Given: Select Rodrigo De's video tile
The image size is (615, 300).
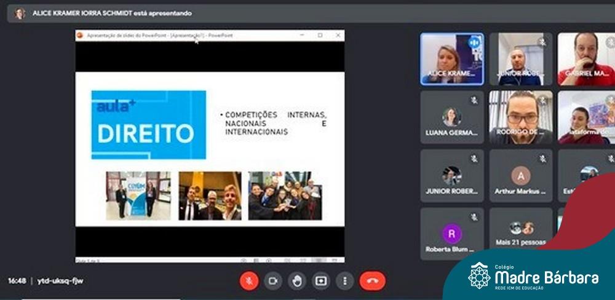Looking at the screenshot, I should pyautogui.click(x=521, y=117).
